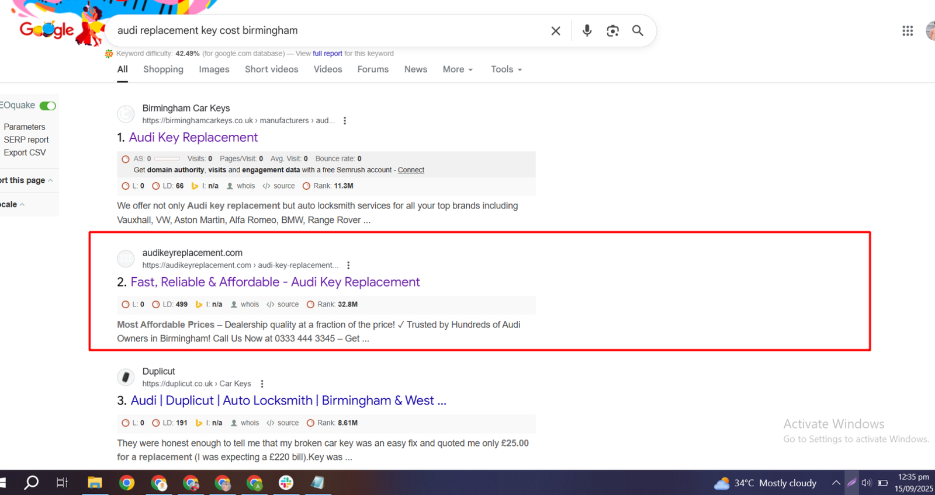
Task: Expand the More search filters dropdown
Action: pos(458,69)
